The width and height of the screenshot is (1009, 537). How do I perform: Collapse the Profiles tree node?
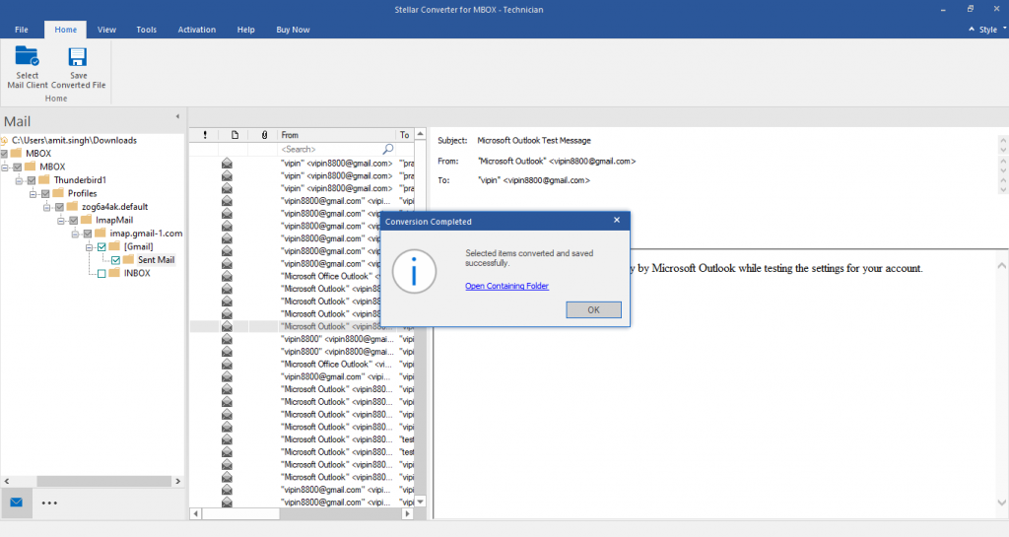pos(33,193)
